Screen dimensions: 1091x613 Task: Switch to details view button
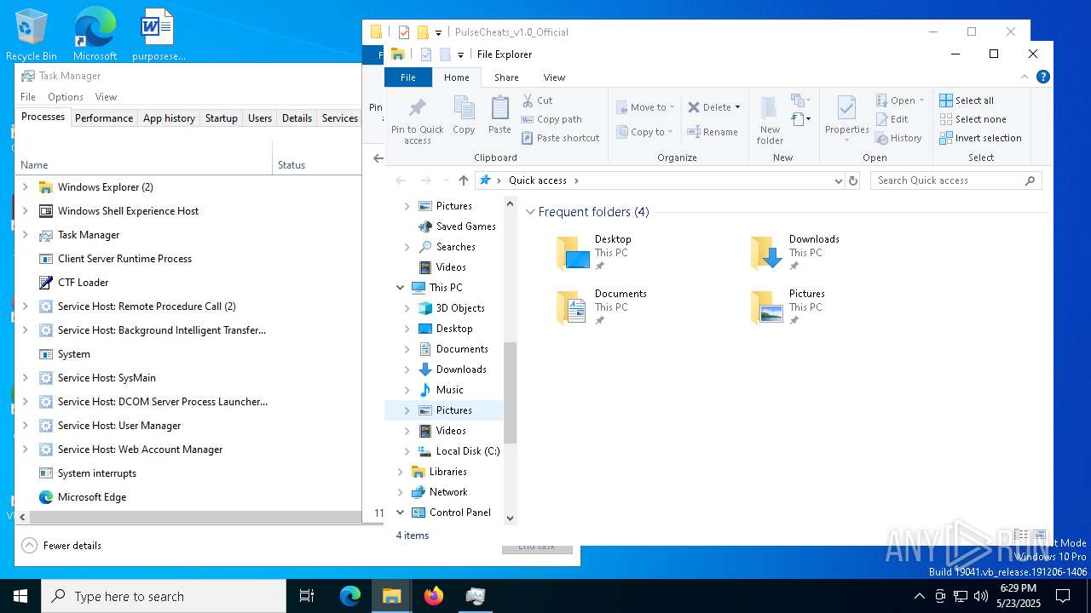(x=1020, y=535)
